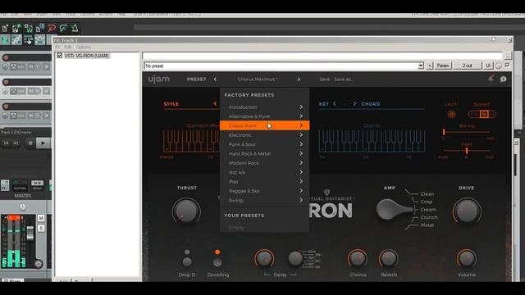Uncheck the VST: VG-IRON (UJAM) checkbox
The image size is (525, 295).
(60, 56)
